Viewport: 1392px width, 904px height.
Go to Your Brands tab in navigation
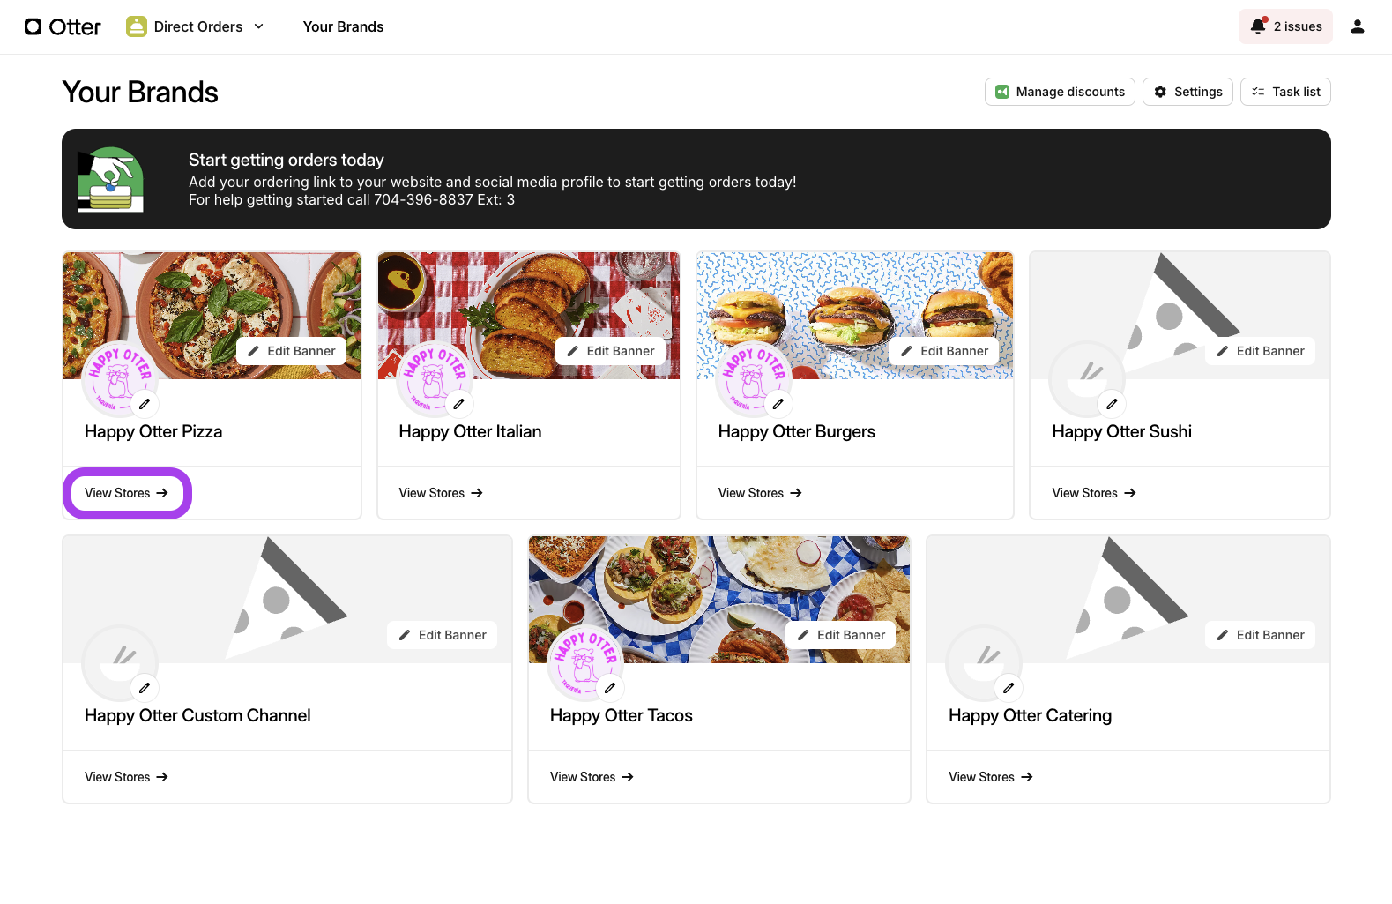point(343,26)
